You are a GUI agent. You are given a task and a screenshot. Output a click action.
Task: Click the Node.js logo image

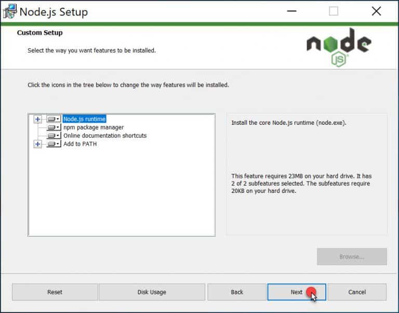[339, 47]
